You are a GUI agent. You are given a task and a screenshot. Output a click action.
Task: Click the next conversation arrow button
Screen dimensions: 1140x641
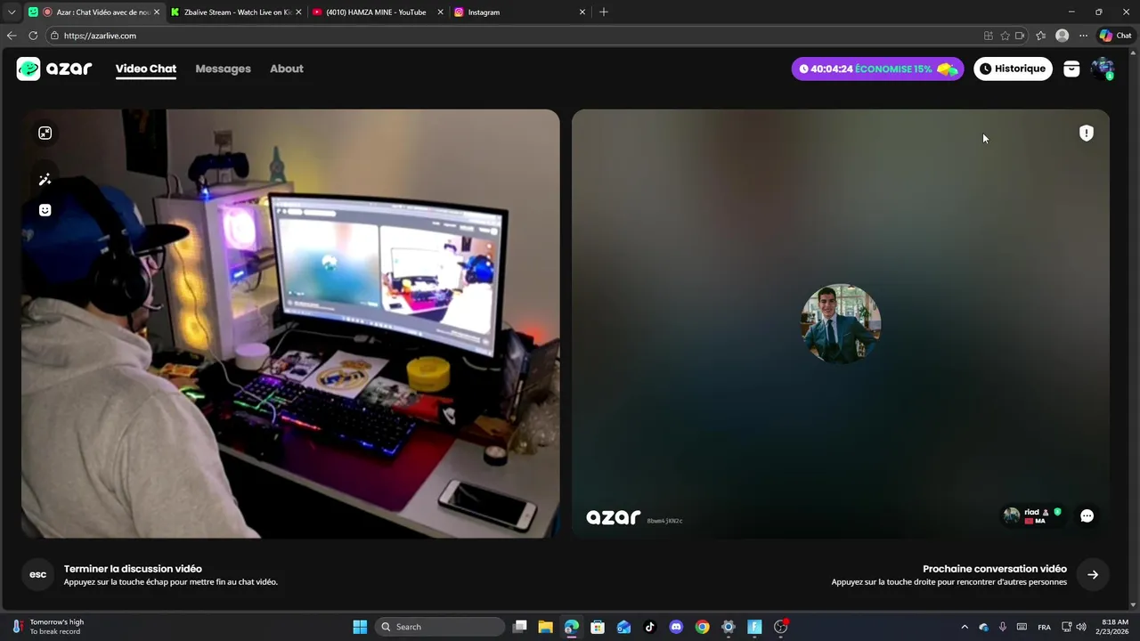1093,574
